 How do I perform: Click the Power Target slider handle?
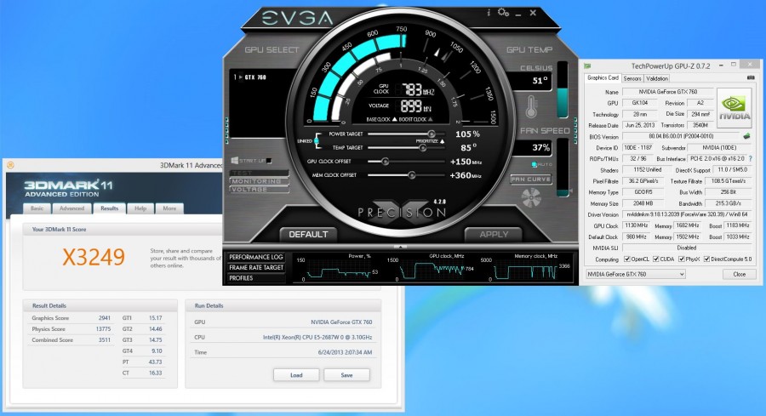(x=431, y=134)
